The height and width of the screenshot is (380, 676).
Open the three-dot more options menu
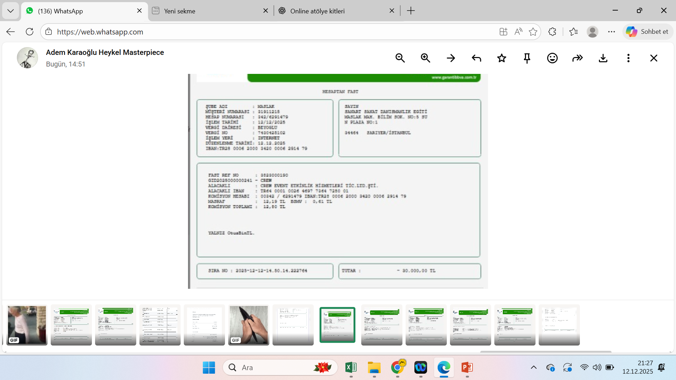(x=628, y=58)
